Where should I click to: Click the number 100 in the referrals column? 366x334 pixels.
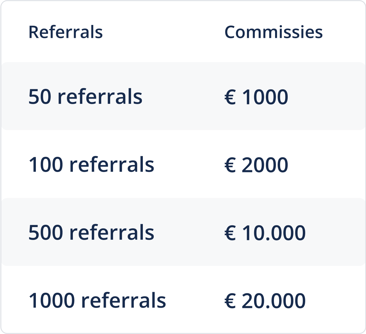[x=46, y=165]
